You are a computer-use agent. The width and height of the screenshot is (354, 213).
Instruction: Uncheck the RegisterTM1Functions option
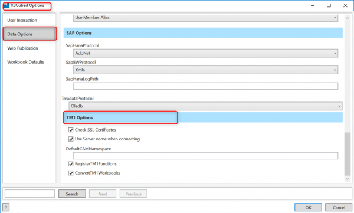click(71, 164)
